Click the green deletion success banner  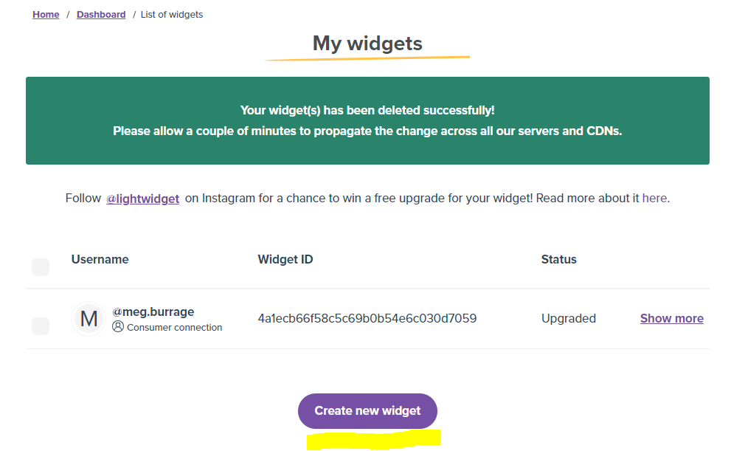click(367, 120)
